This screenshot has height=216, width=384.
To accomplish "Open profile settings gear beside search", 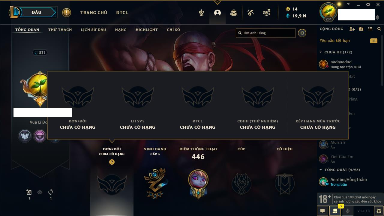I will (x=302, y=33).
